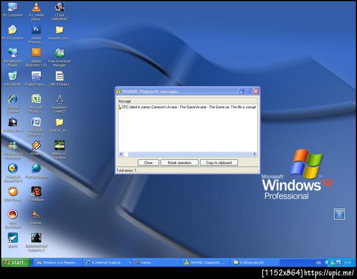Launch the ACDSee Pro 3 shortcut

(x=12, y=125)
